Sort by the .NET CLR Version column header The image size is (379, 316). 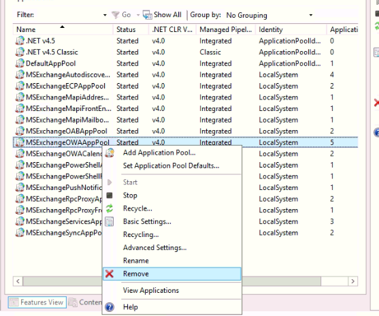click(x=172, y=29)
